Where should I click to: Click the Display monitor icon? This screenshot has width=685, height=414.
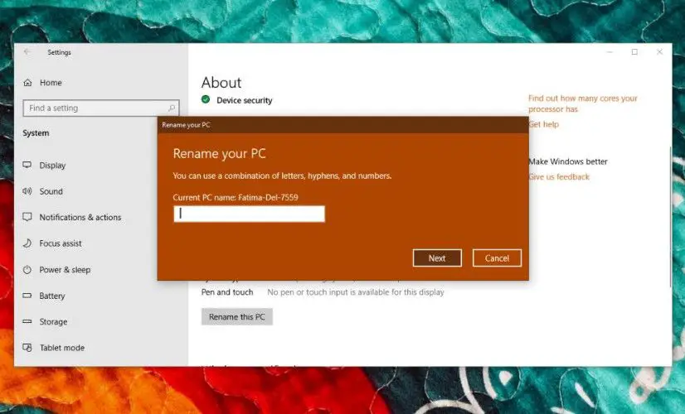[27, 165]
